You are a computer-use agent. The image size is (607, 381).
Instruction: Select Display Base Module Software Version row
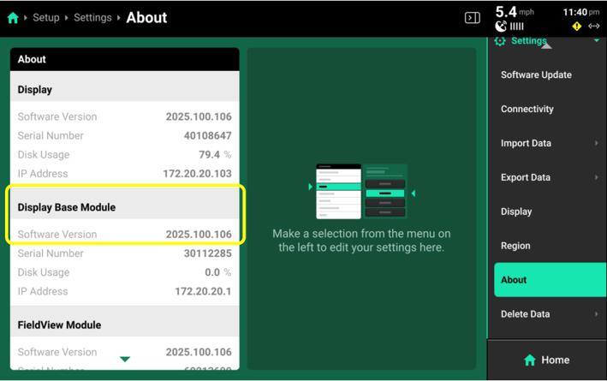pos(125,235)
